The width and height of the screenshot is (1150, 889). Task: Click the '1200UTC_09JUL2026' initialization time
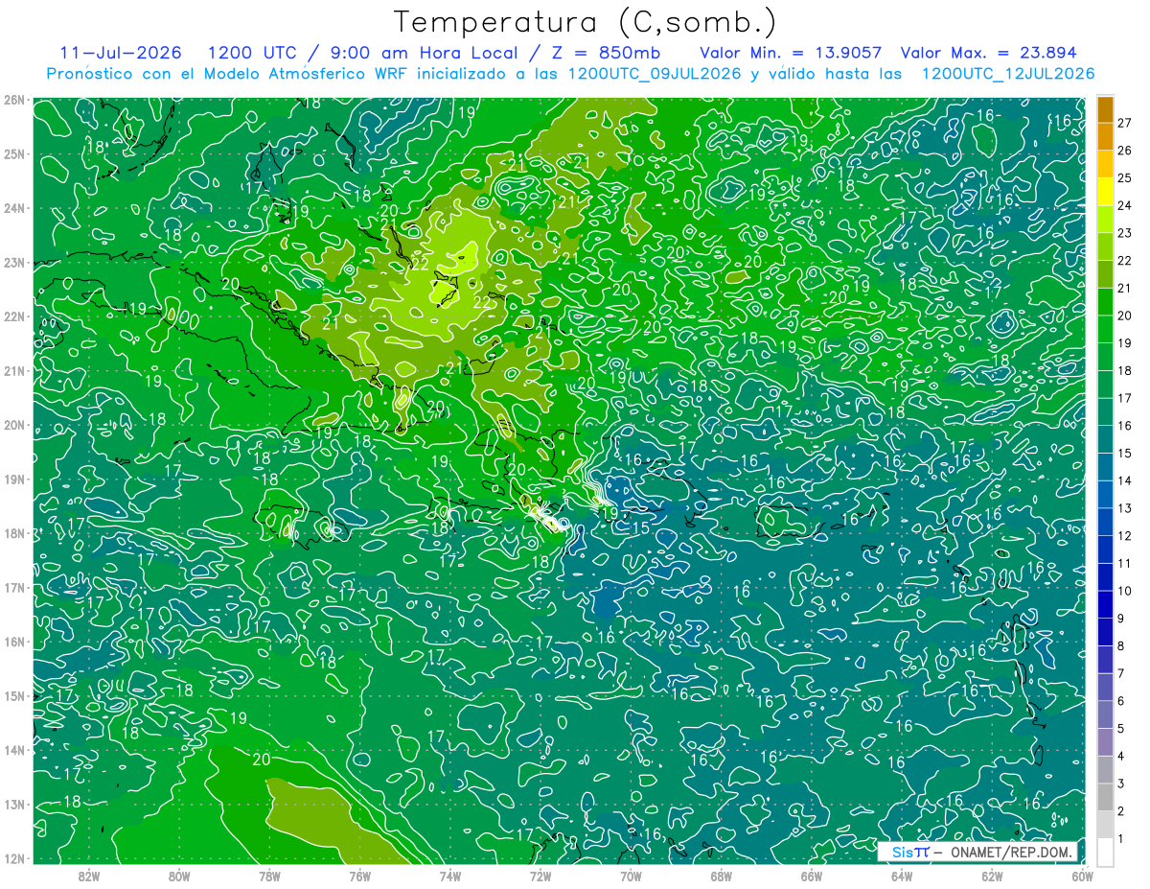tap(655, 74)
